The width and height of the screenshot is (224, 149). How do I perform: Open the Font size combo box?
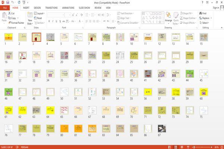68,15
